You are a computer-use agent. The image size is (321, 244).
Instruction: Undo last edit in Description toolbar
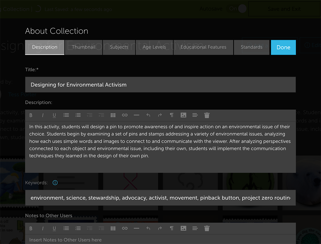tap(148, 115)
